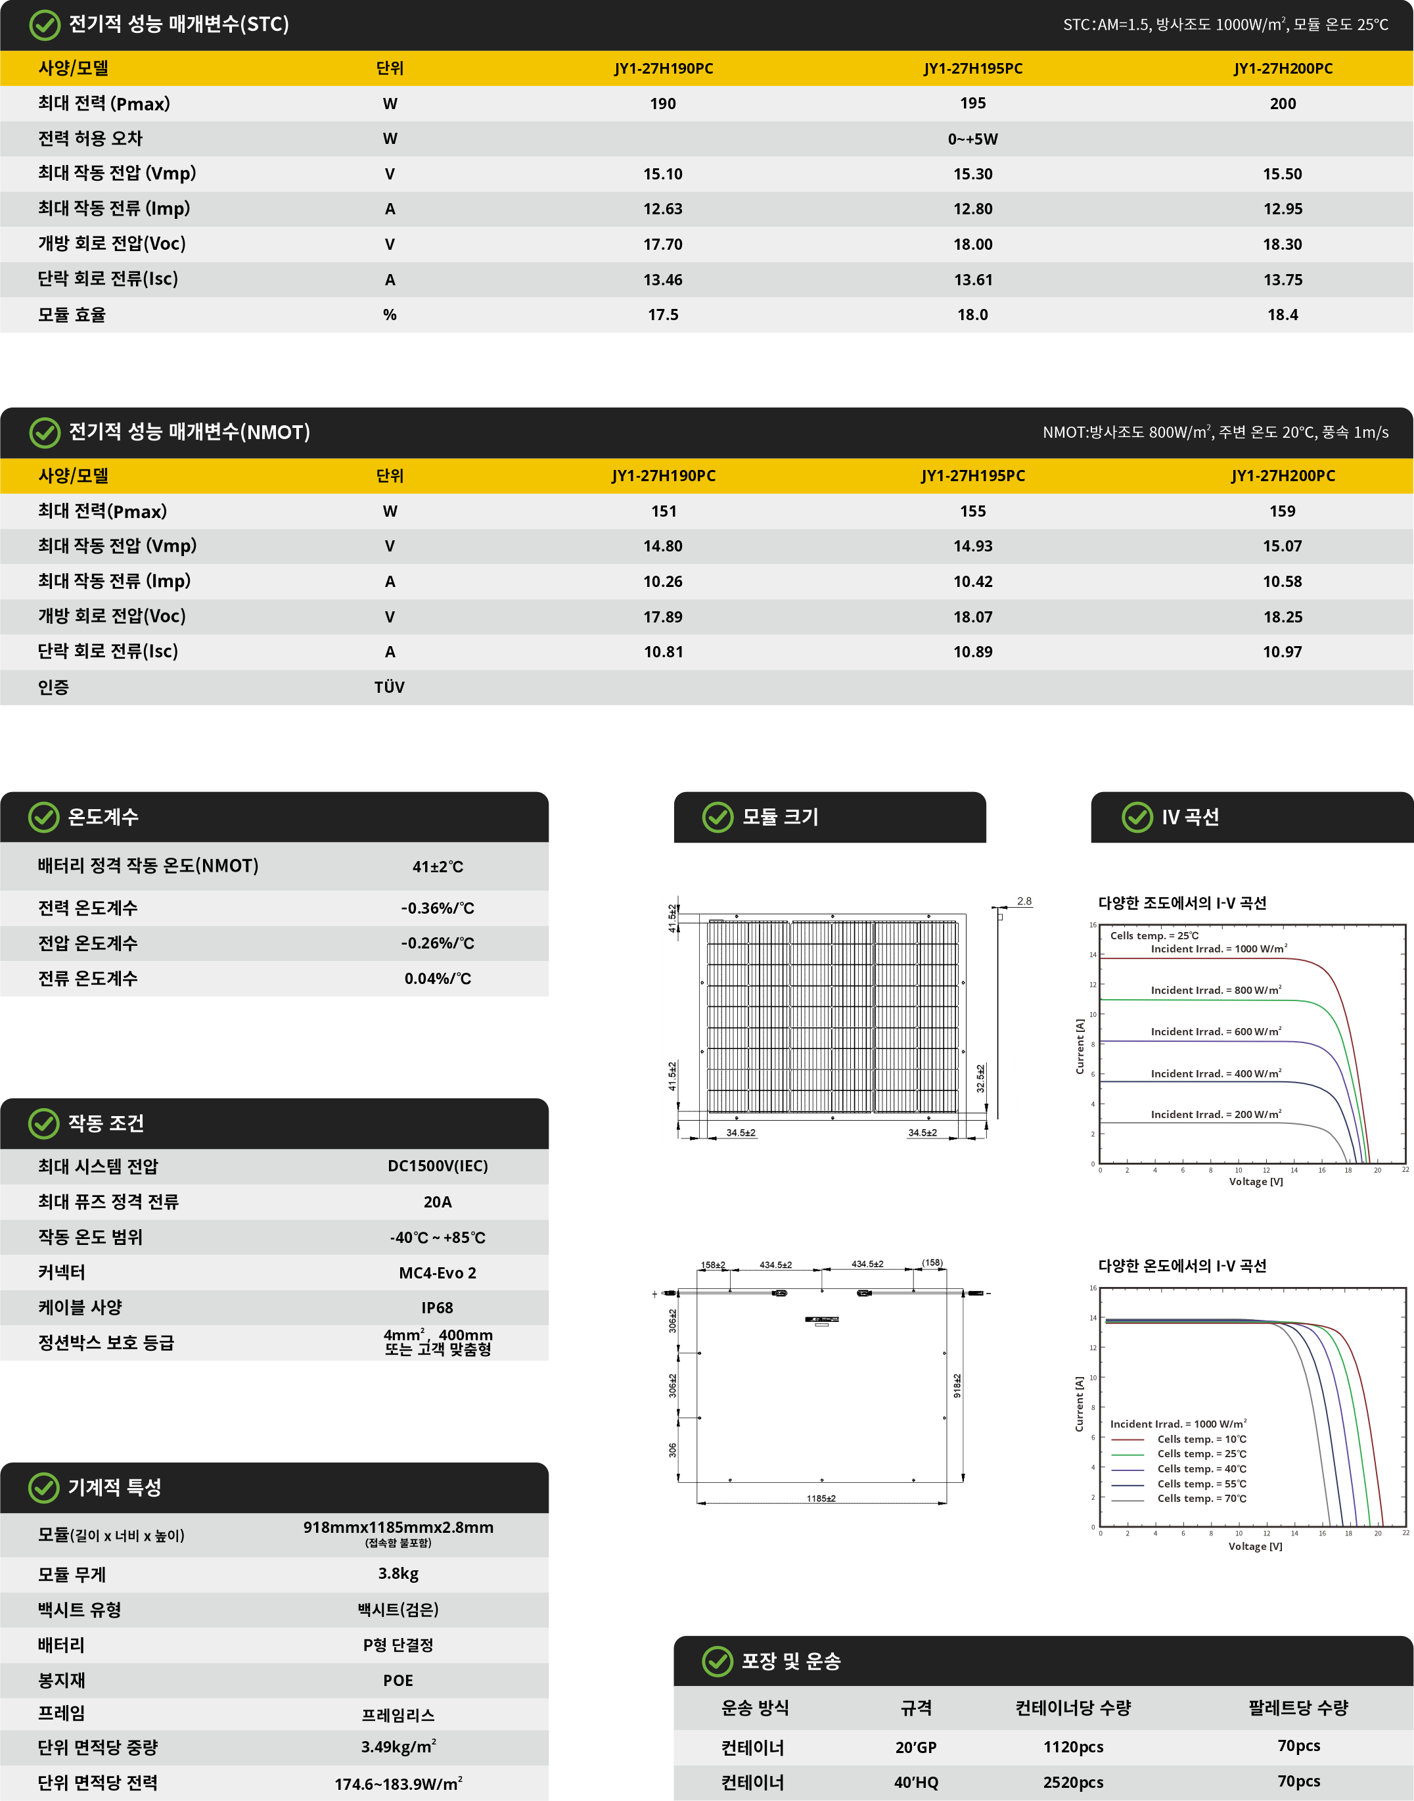The height and width of the screenshot is (1801, 1414).
Task: Click the voltage temperature coefficient -0.26%/℃
Action: pyautogui.click(x=438, y=943)
